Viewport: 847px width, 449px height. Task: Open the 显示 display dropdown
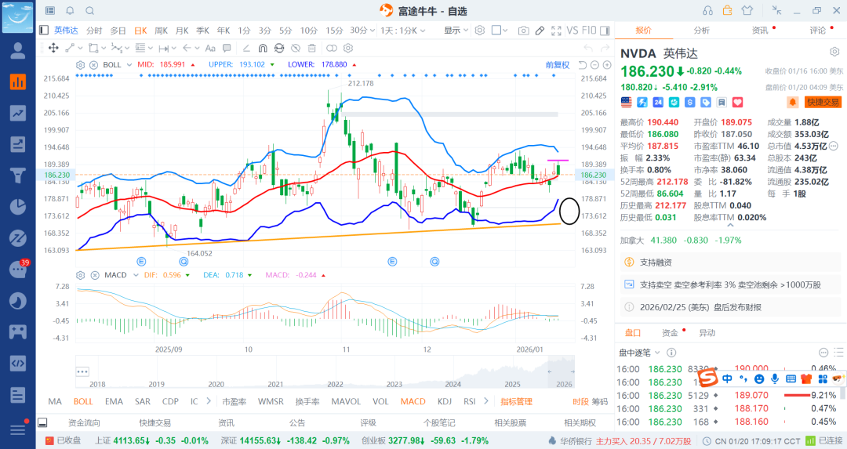[x=456, y=31]
